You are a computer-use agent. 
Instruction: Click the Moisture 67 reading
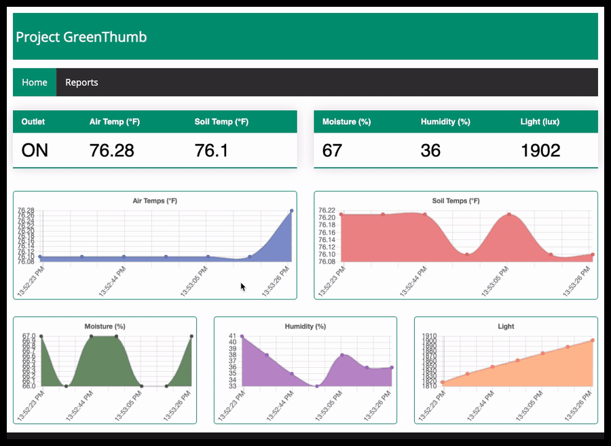pos(332,150)
